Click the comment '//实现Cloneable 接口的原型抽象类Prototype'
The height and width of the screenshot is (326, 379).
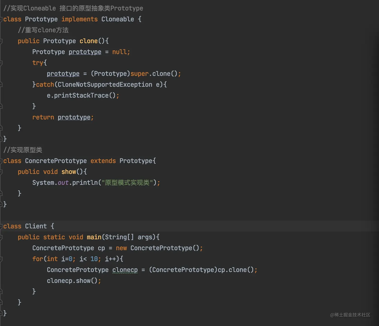(x=73, y=8)
